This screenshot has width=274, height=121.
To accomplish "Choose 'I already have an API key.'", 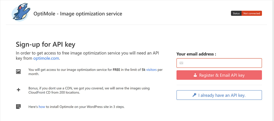I will point(219,95).
